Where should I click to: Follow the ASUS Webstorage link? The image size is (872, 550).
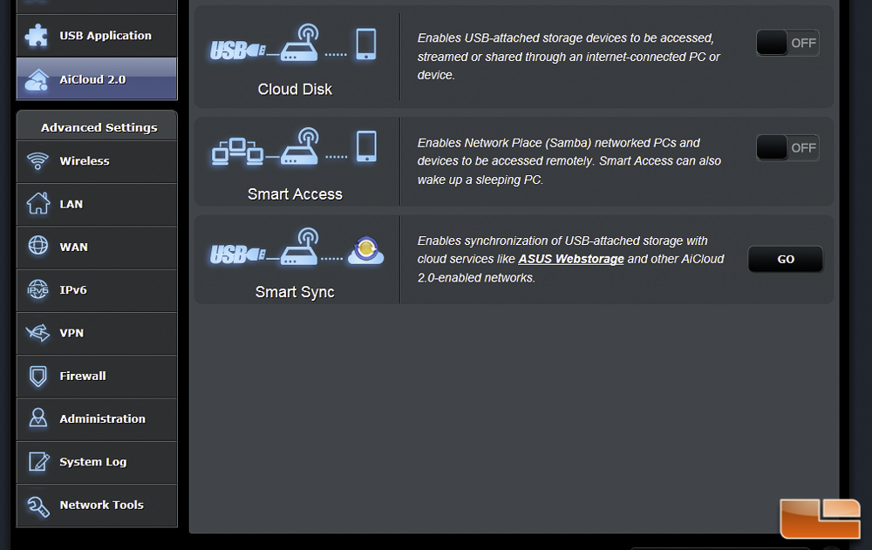click(x=571, y=259)
